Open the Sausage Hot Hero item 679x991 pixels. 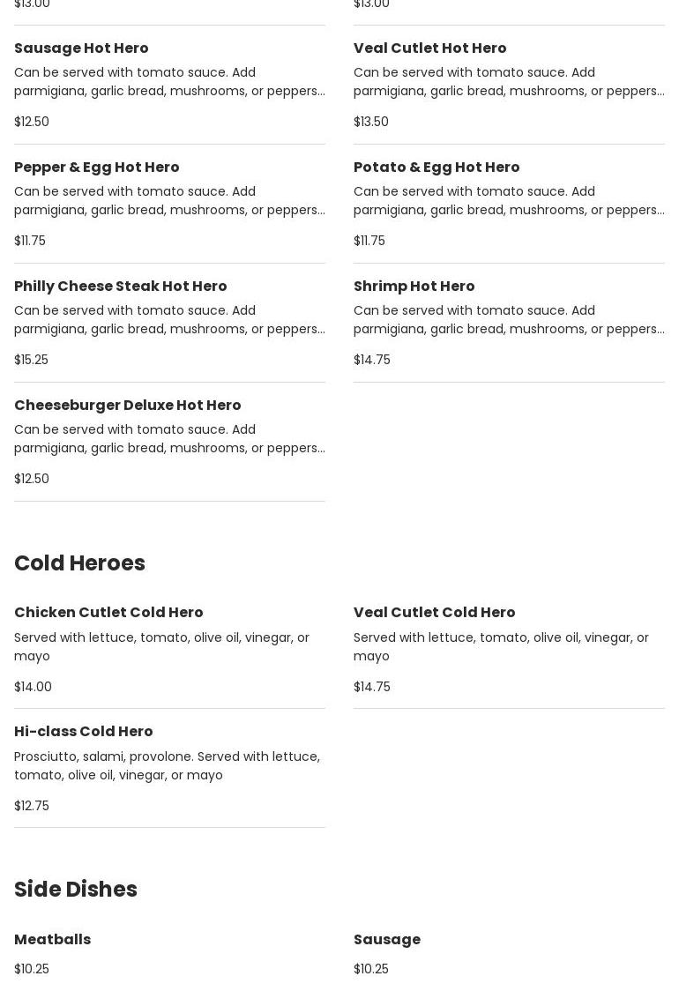coord(81,48)
